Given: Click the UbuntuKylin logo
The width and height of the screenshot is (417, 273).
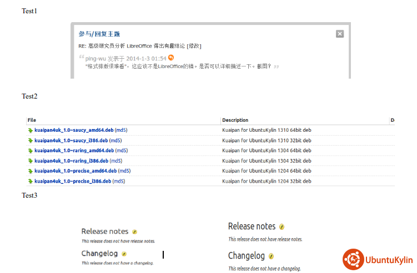Looking at the screenshot, I should tap(378, 260).
